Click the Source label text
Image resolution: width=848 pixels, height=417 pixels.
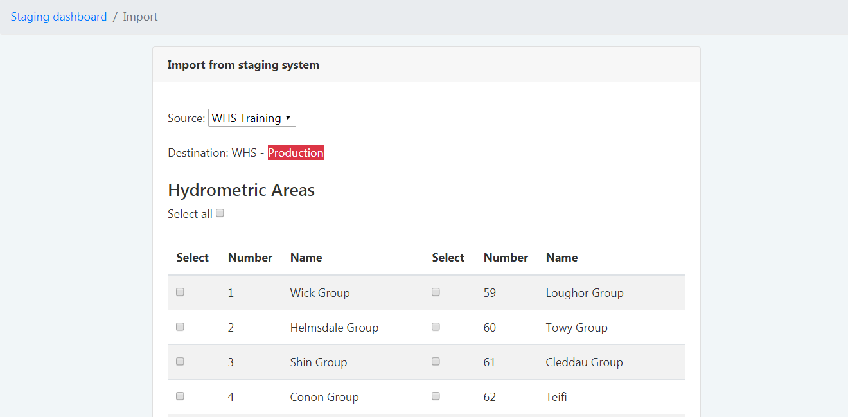186,118
